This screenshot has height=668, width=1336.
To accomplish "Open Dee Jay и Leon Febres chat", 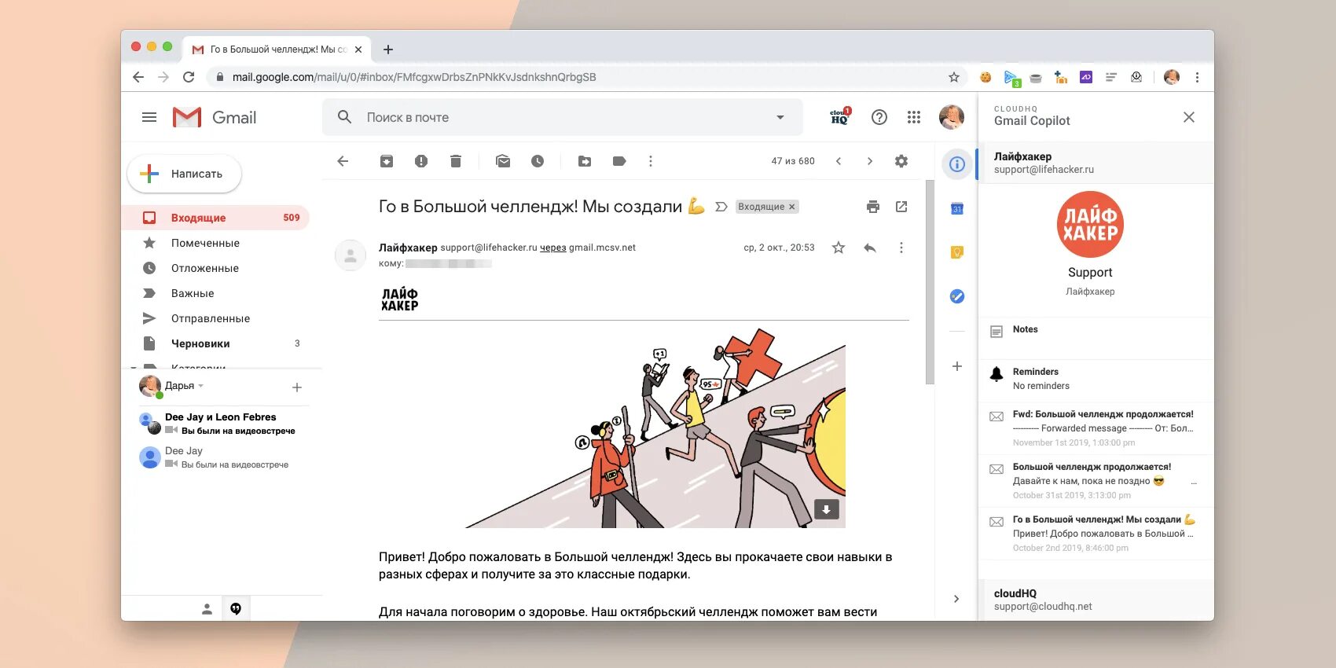I will click(x=223, y=424).
